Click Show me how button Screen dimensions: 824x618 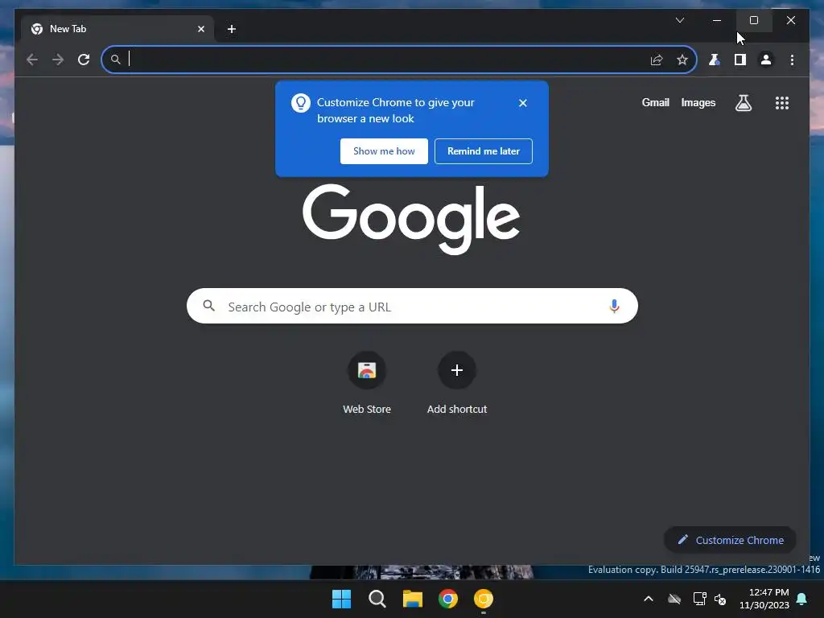tap(384, 151)
